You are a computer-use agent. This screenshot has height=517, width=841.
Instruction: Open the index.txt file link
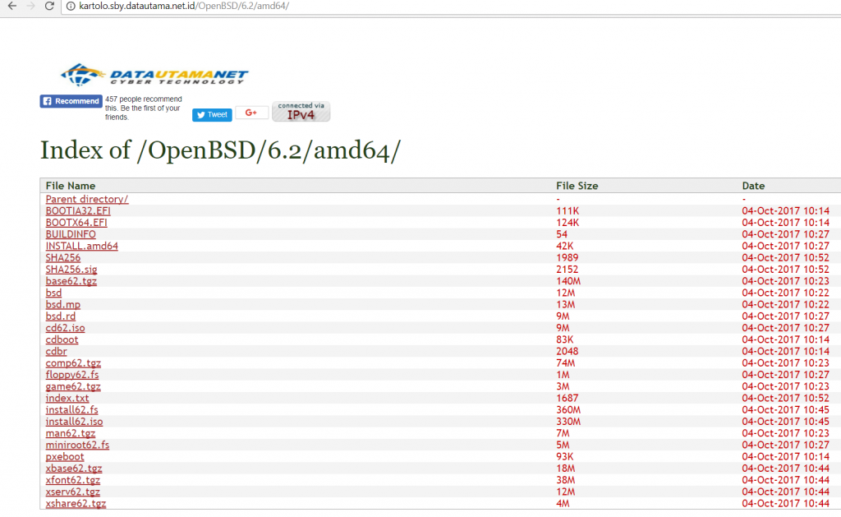point(67,399)
